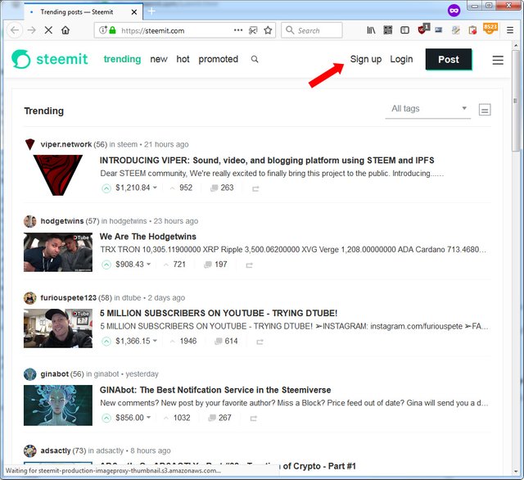Resteem the furiouspete123 post

[x=260, y=342]
